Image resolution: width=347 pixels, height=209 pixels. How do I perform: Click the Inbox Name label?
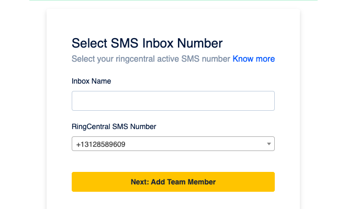click(x=91, y=81)
